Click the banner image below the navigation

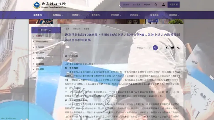click(x=106, y=21)
